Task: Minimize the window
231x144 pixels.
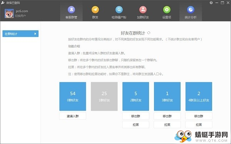Action: tap(217, 3)
